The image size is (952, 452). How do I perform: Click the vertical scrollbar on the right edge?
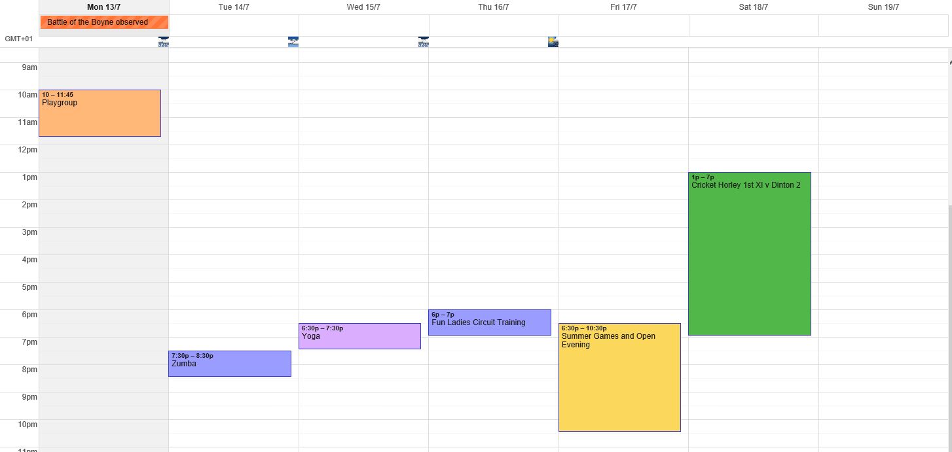coord(949,294)
